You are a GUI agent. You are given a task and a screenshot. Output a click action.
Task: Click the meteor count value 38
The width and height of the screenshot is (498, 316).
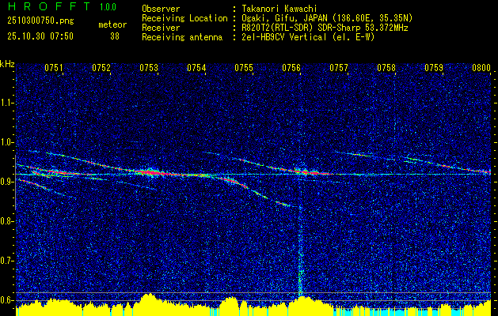[115, 36]
